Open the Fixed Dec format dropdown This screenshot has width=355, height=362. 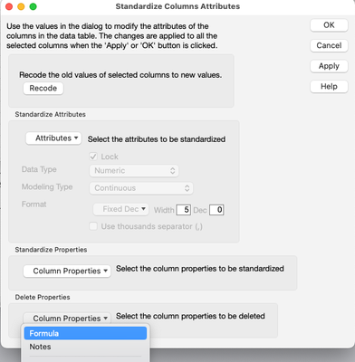point(120,209)
